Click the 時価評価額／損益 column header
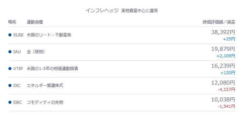Image resolution: width=245 pixels, height=124 pixels. (219, 22)
